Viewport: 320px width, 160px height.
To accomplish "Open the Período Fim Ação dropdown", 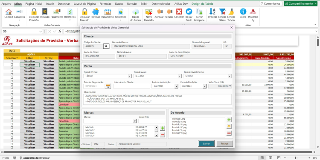I will [x=205, y=86].
